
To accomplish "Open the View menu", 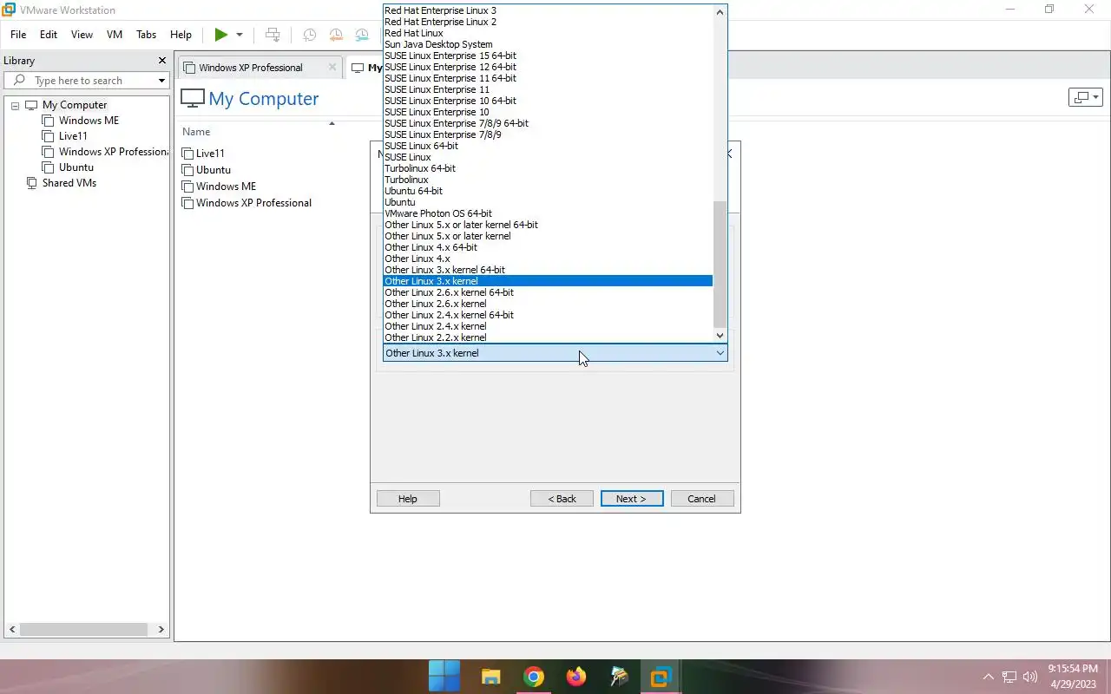I will [x=82, y=35].
